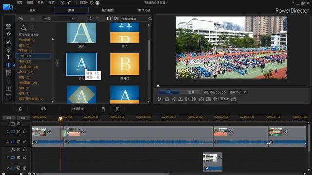Lock the fx track padlock
The height and width of the screenshot is (175, 312).
click(x=25, y=149)
